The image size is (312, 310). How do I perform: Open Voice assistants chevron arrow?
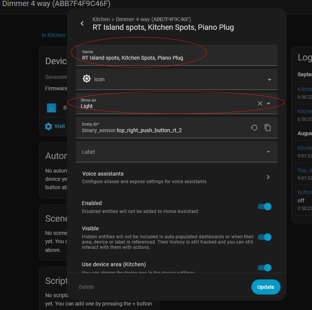[x=268, y=177]
